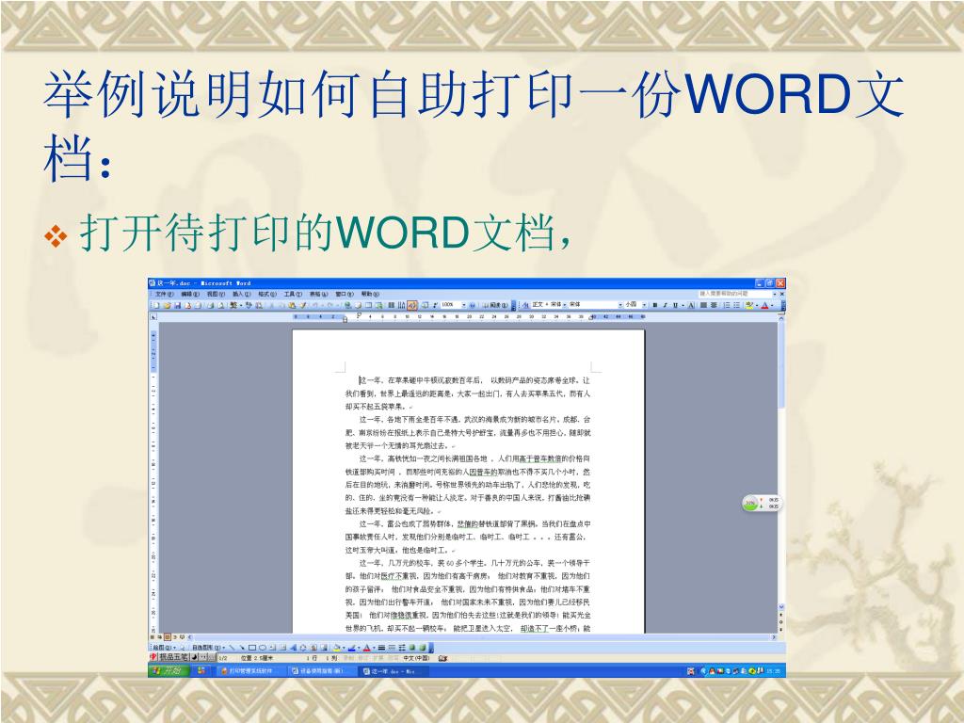
Task: Click the horizontal scrollbar right arrow
Action: 774,637
